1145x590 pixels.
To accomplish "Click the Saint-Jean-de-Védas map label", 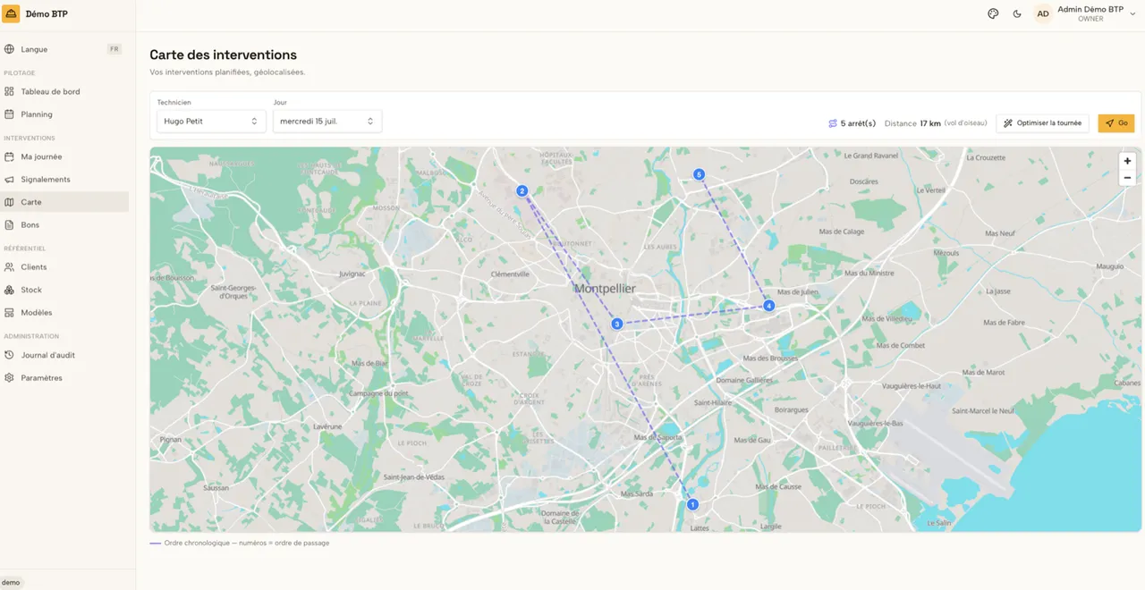I will (415, 477).
